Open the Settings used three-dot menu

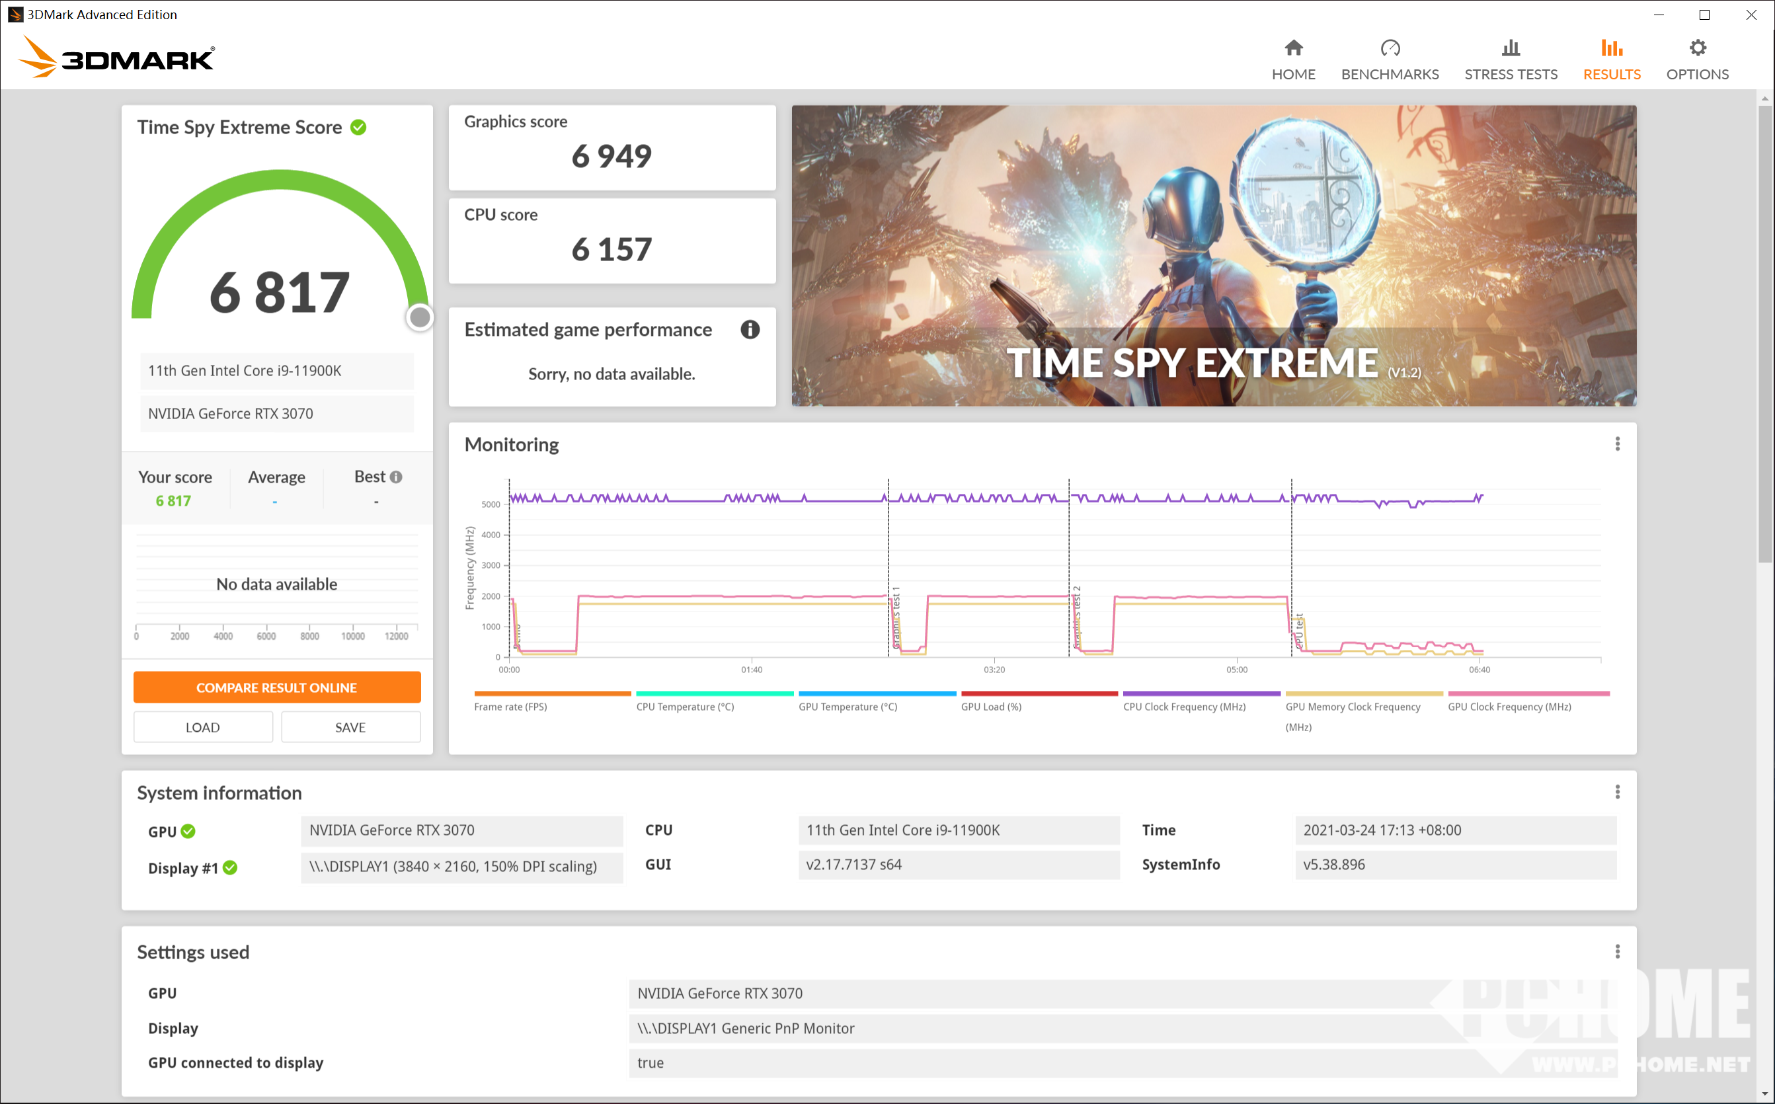[1617, 951]
